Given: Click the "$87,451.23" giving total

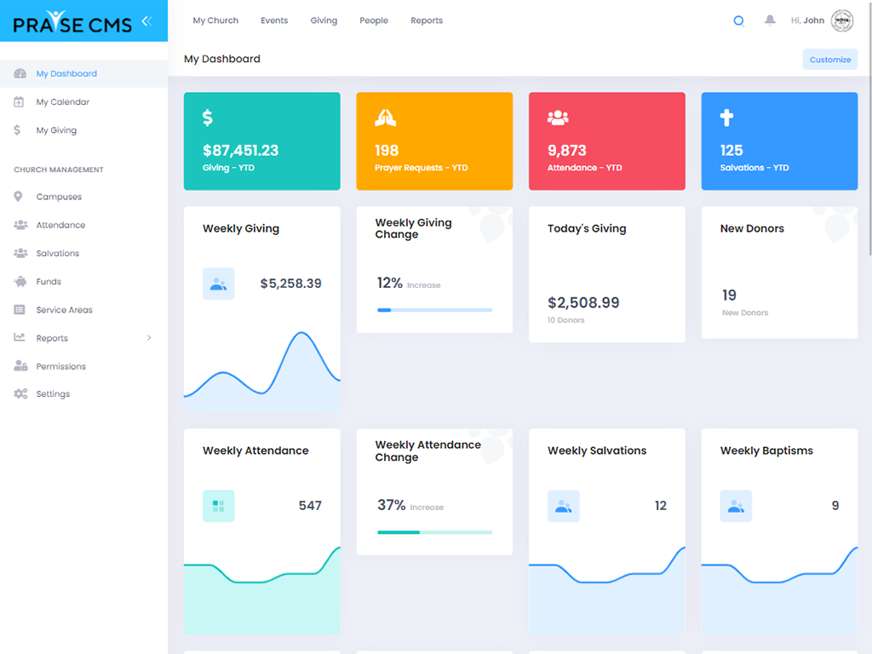Looking at the screenshot, I should [240, 150].
